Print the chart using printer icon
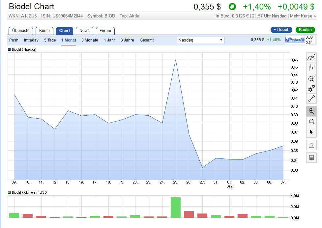Image resolution: width=322 pixels, height=228 pixels. pos(311,145)
